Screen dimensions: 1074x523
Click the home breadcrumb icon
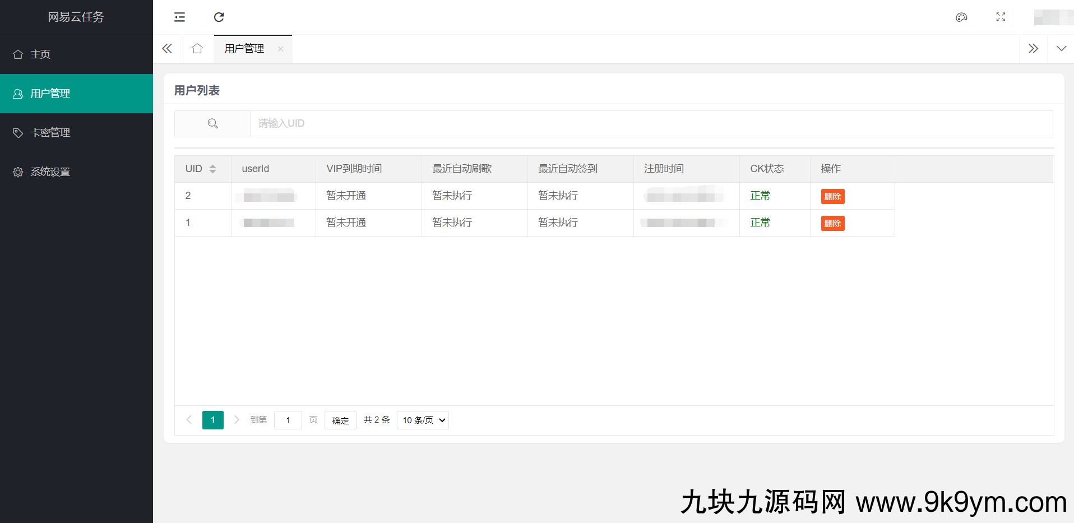click(x=197, y=48)
